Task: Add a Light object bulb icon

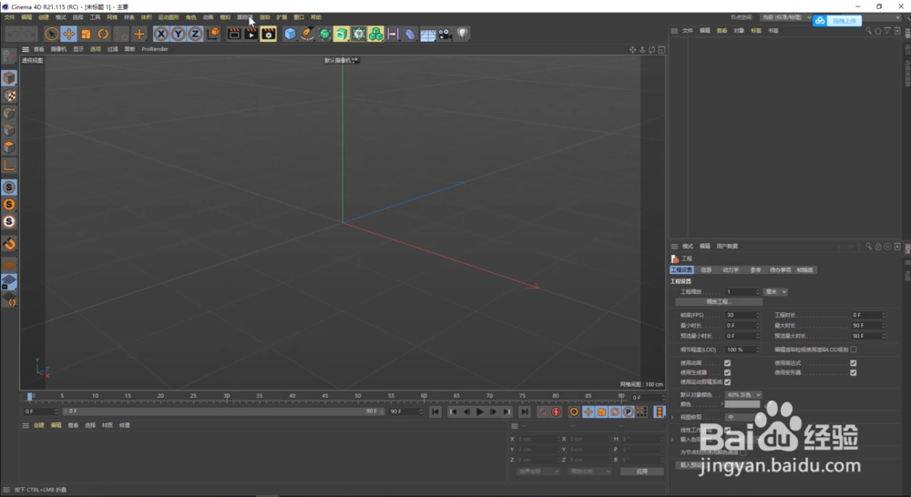Action: coord(463,35)
